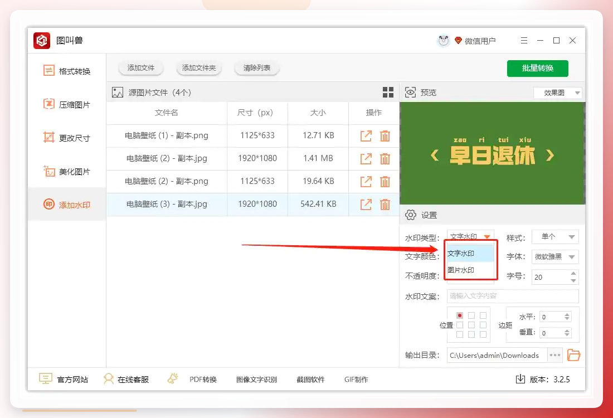
Task: Select the top-right watermark position
Action: coord(483,315)
